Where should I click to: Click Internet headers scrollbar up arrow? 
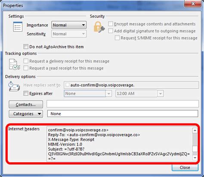tap(195, 130)
